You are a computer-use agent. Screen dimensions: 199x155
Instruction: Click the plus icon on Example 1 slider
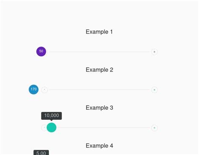pos(154,52)
